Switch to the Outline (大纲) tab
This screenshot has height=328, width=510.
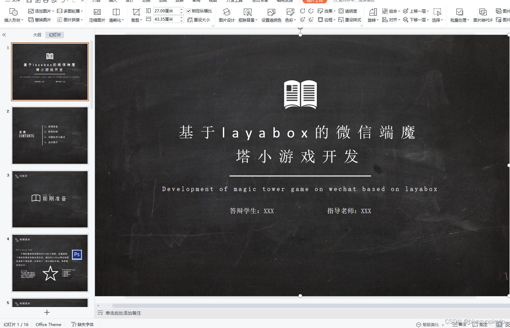point(37,35)
